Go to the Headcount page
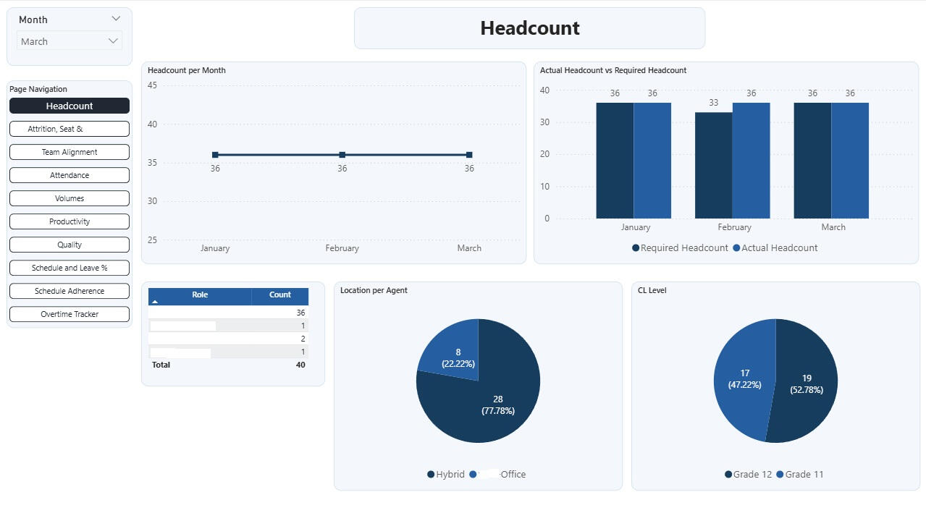Viewport: 926px width, 521px height. point(70,106)
